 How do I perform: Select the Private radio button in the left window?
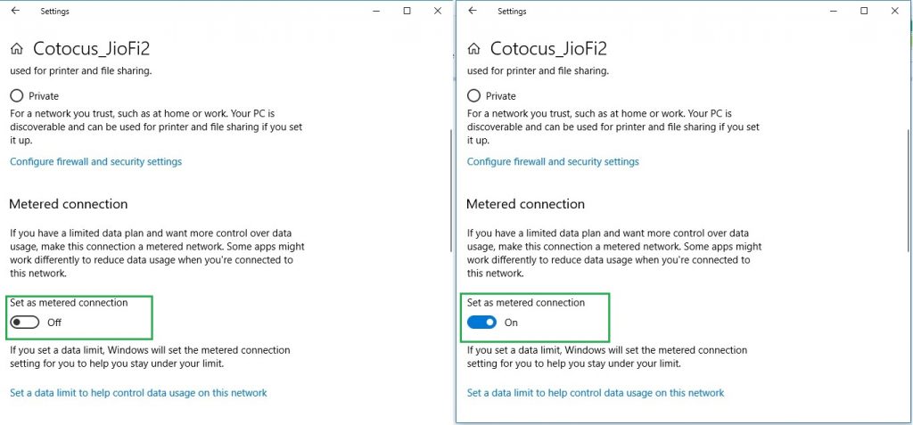[x=17, y=95]
